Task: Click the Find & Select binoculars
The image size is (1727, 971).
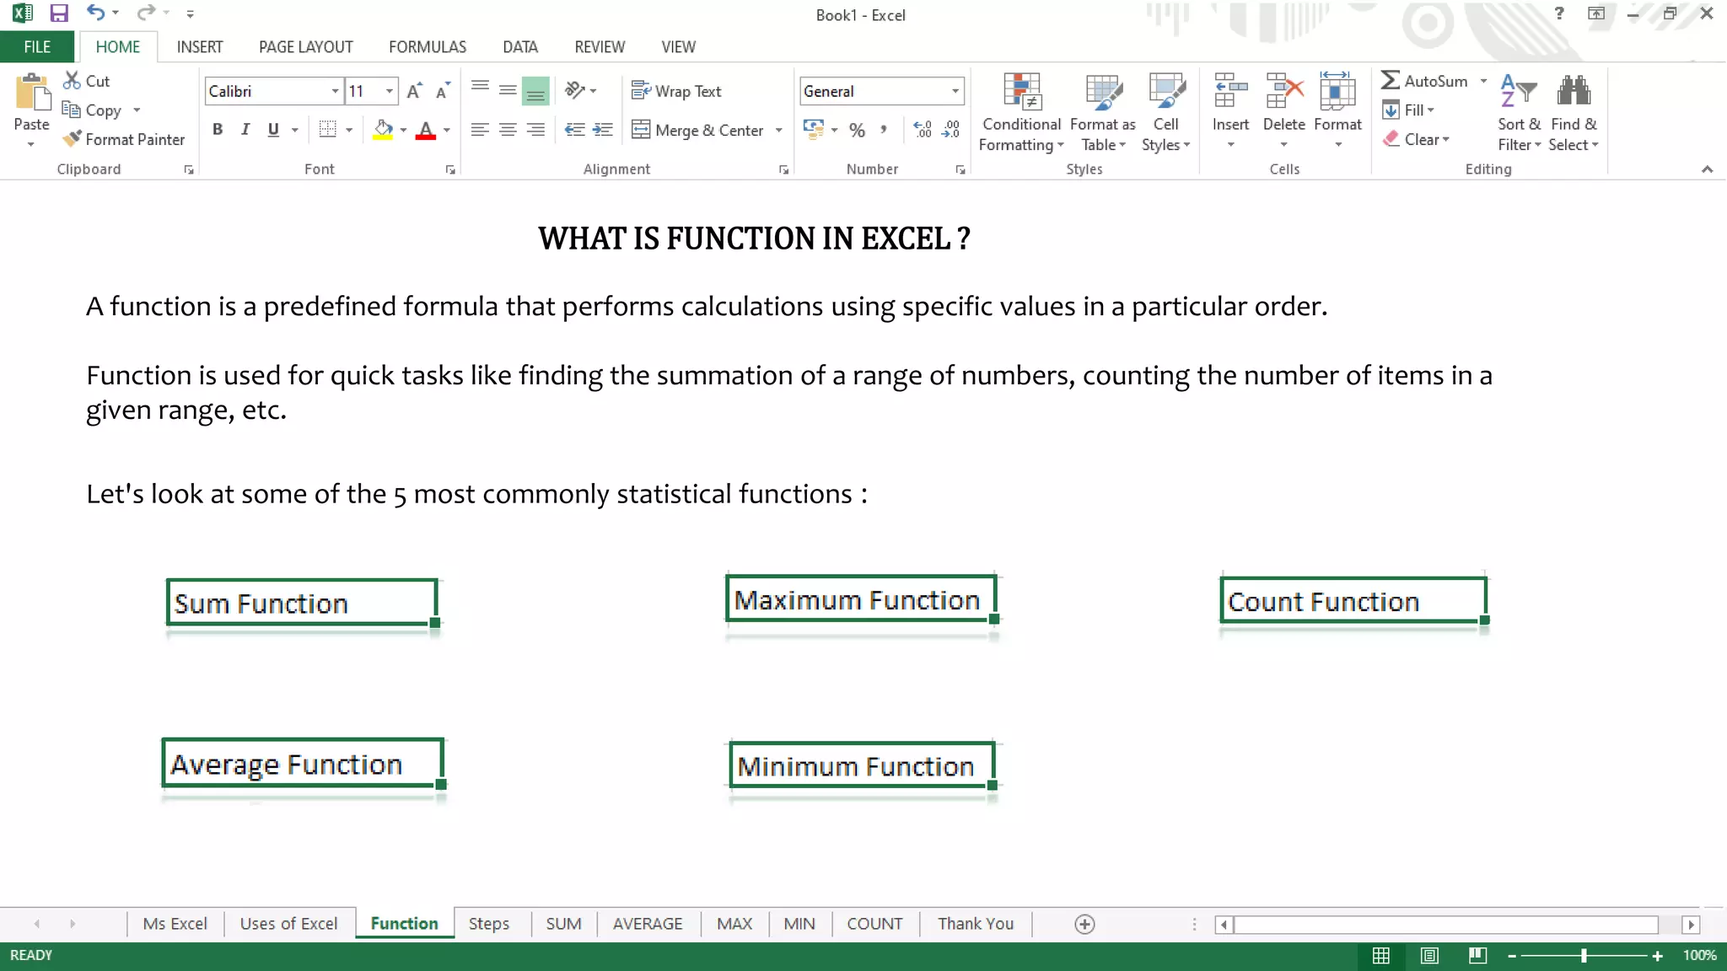Action: pyautogui.click(x=1574, y=91)
